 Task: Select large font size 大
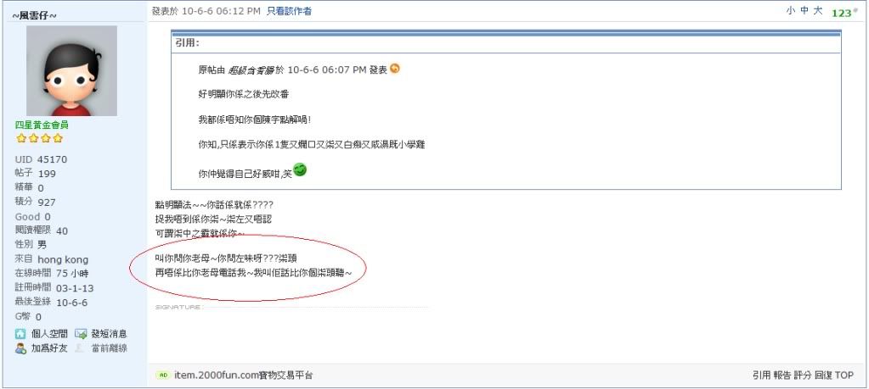click(x=818, y=11)
